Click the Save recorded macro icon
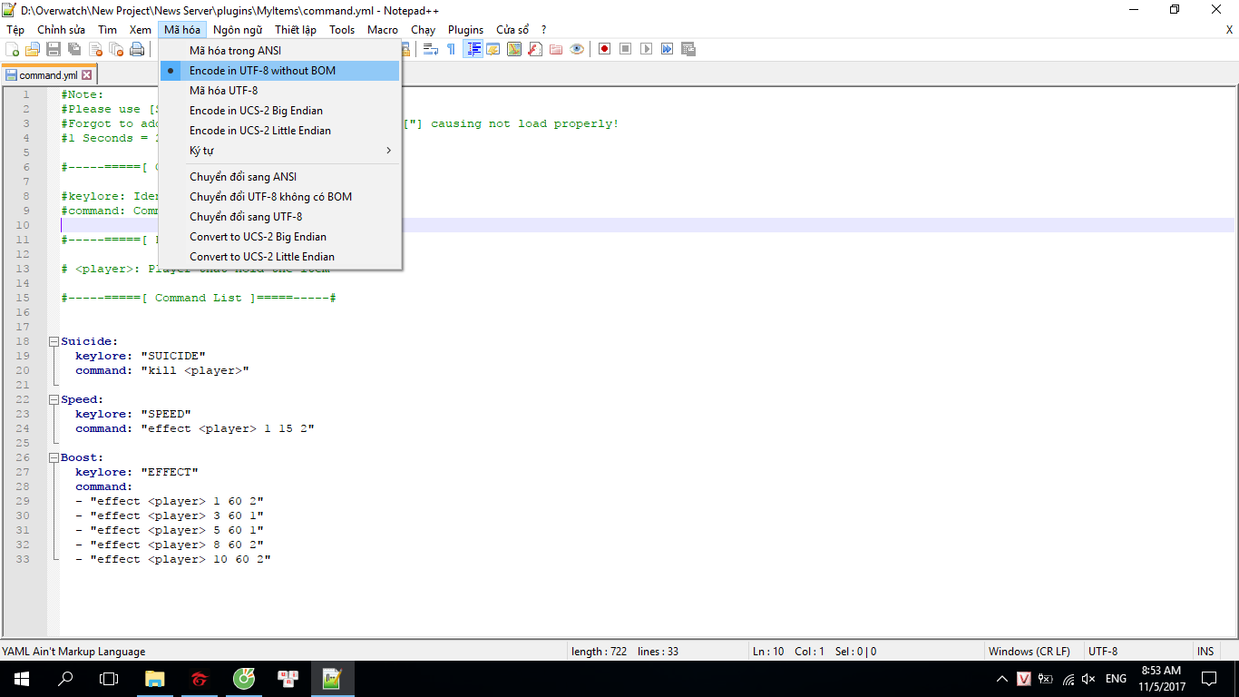Viewport: 1239px width, 697px height. [688, 49]
